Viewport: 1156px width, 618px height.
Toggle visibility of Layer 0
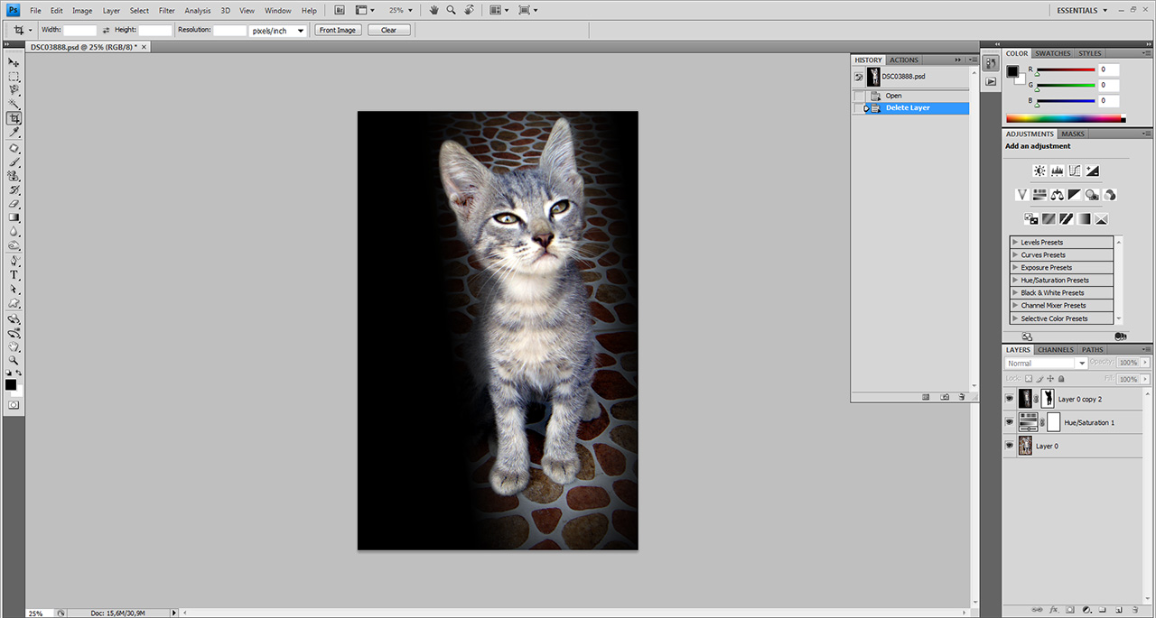(x=1010, y=446)
